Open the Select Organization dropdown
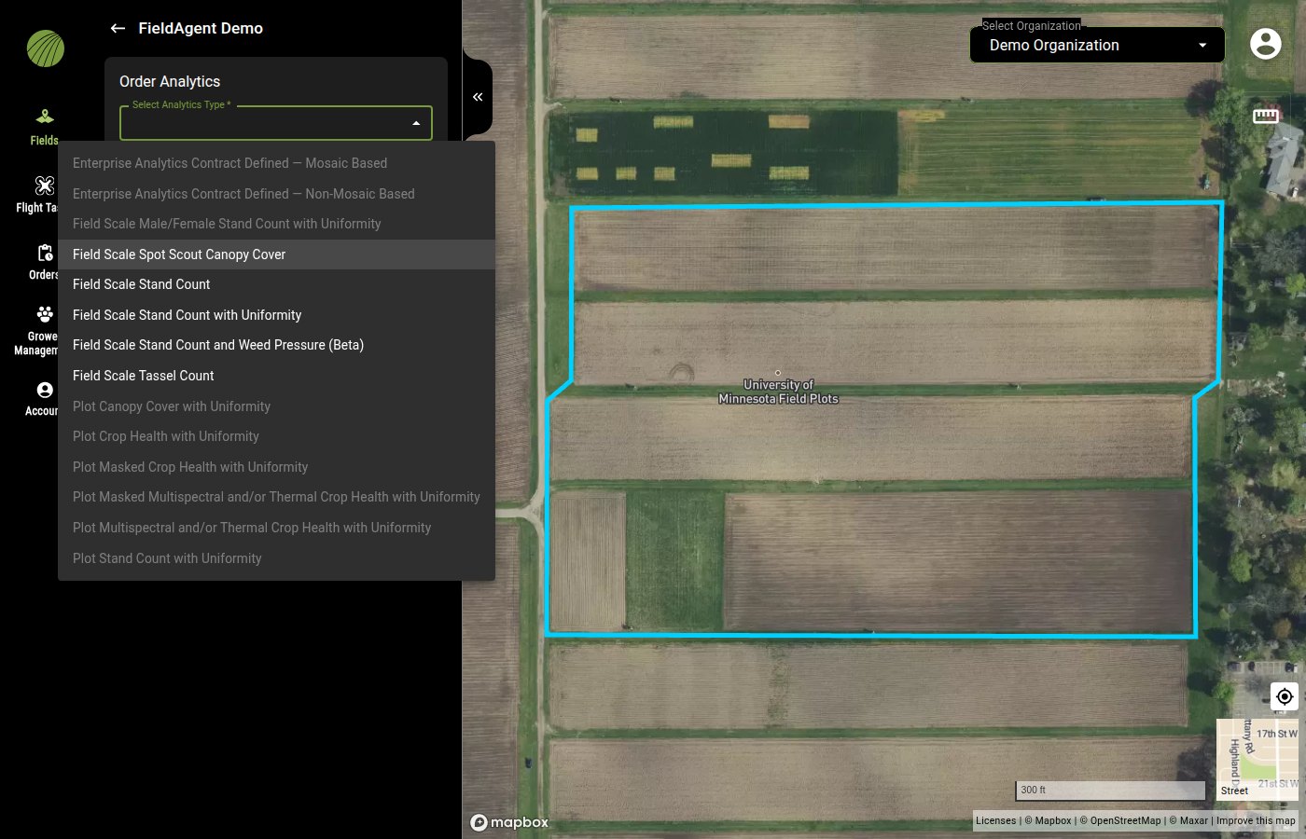 pyautogui.click(x=1097, y=45)
